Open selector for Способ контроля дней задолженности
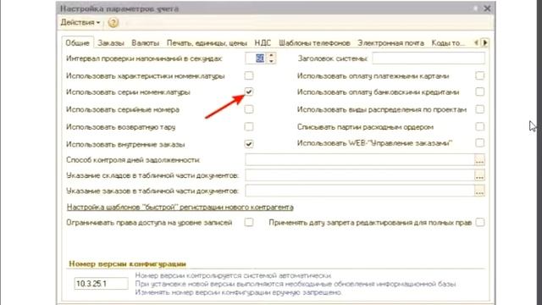The height and width of the screenshot is (305, 542). click(x=479, y=160)
